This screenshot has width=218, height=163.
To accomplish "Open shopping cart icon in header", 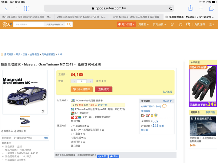I will [x=180, y=24].
